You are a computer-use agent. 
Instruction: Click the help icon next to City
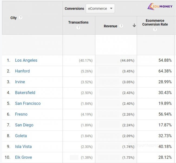click(x=21, y=18)
